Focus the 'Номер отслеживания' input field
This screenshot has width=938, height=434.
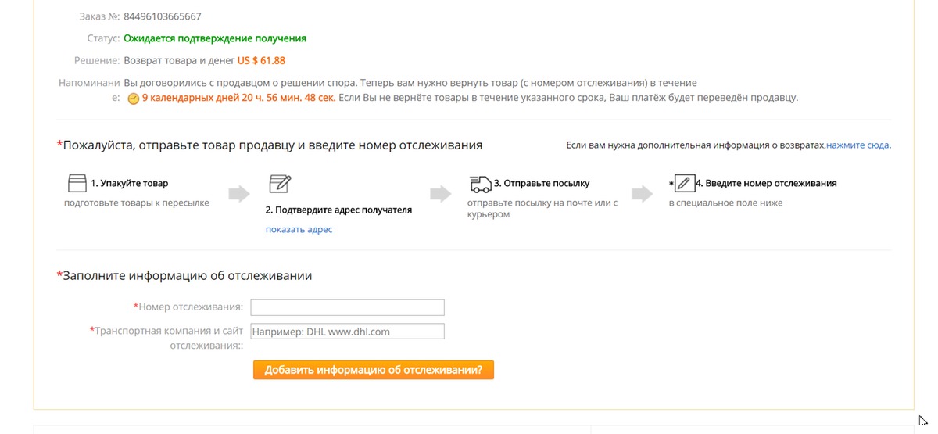[347, 307]
